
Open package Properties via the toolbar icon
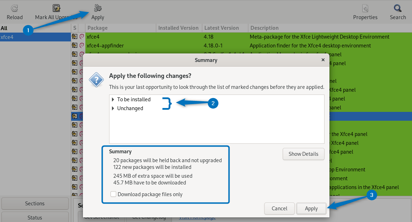point(365,8)
